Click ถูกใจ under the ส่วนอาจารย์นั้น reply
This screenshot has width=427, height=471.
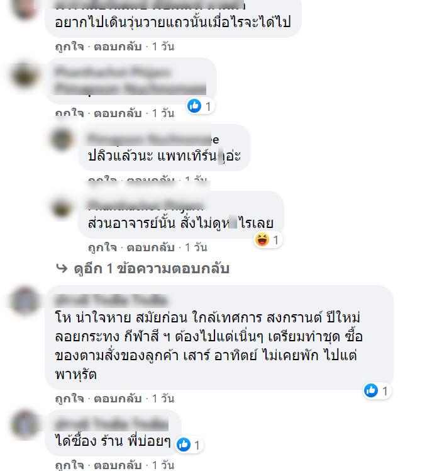point(103,248)
